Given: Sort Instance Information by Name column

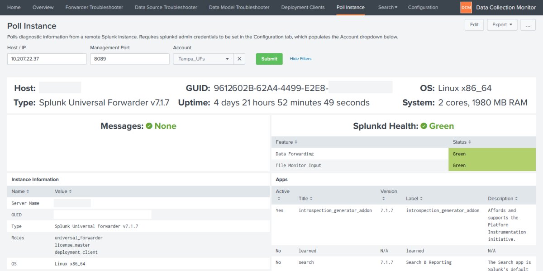Looking at the screenshot, I should [x=20, y=192].
